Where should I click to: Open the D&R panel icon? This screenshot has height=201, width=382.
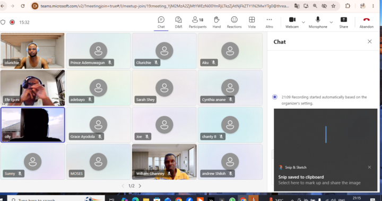tap(178, 22)
